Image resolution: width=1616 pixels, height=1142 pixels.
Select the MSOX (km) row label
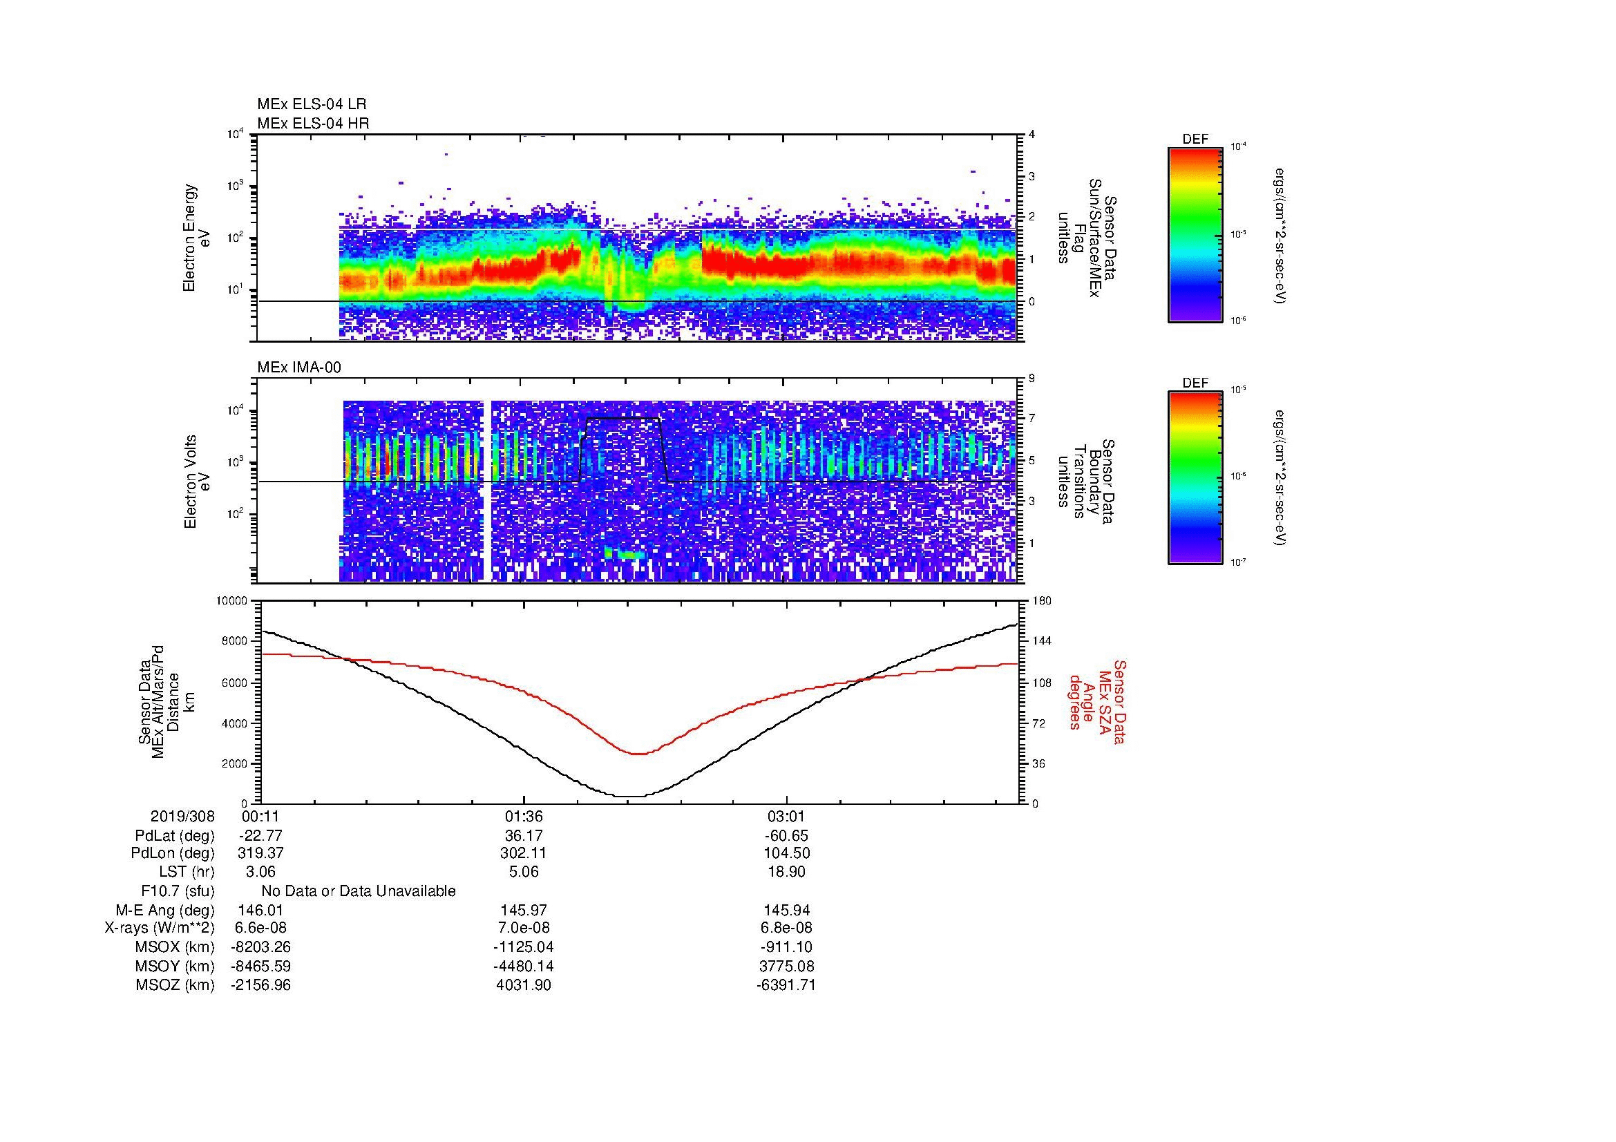[x=175, y=947]
